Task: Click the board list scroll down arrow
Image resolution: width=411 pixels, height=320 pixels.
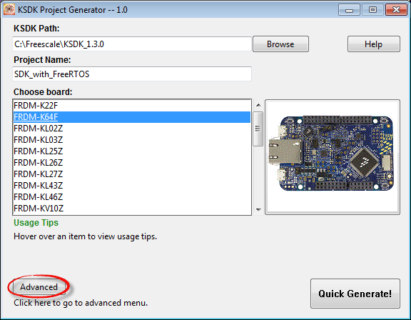Action: coord(258,209)
